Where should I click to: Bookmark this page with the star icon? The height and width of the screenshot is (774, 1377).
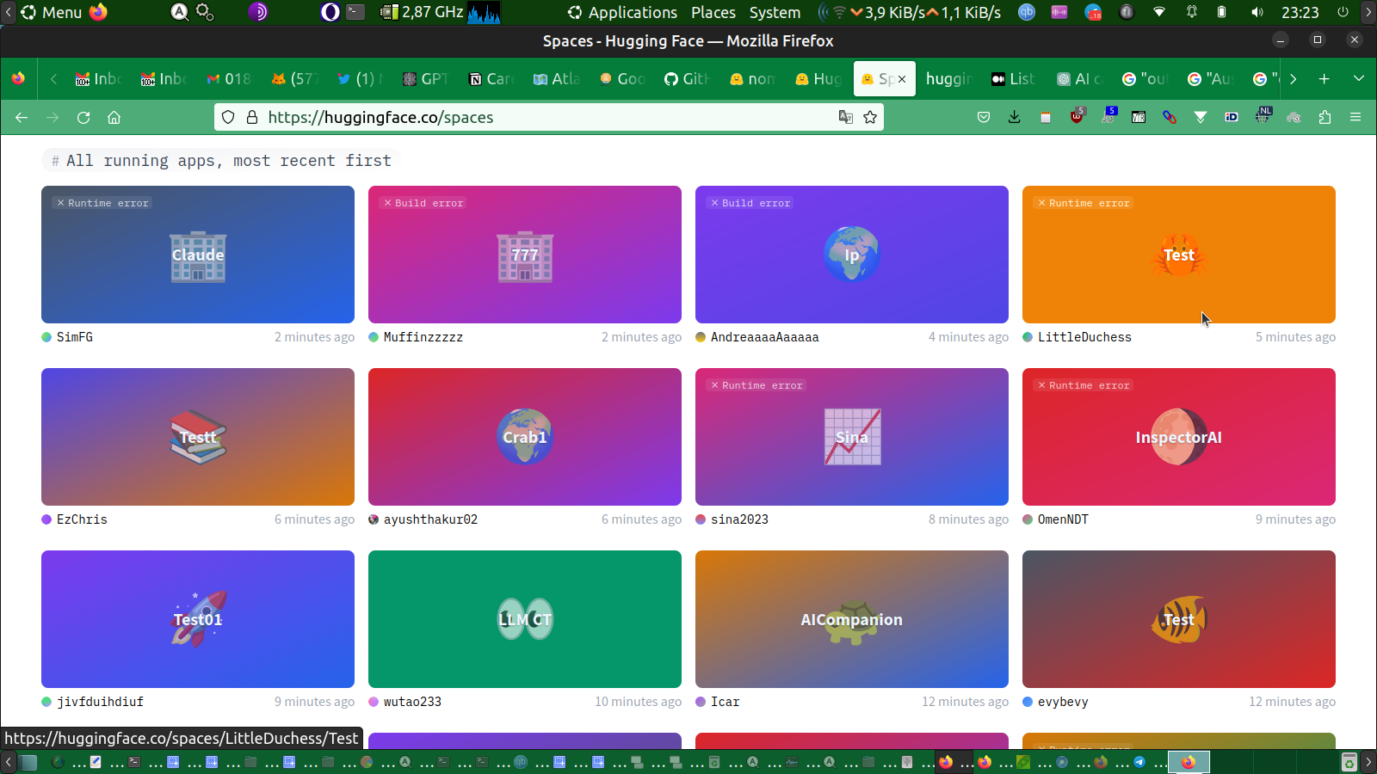pos(870,117)
